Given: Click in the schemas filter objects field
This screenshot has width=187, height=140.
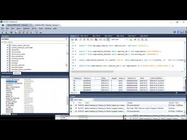Looking at the screenshot, I should tap(36, 42).
